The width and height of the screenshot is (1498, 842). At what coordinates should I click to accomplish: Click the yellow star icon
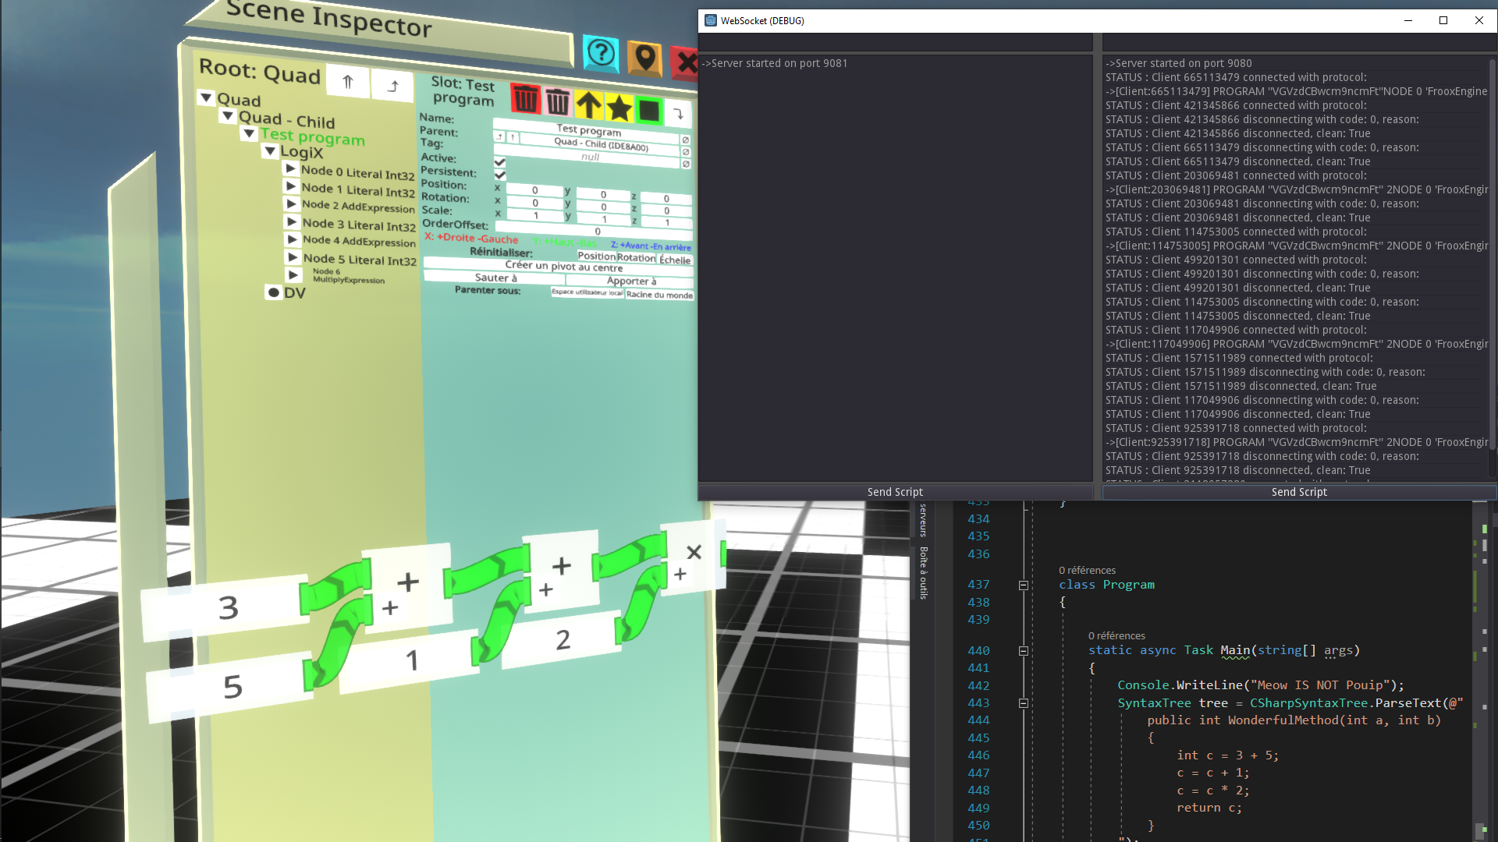tap(619, 108)
